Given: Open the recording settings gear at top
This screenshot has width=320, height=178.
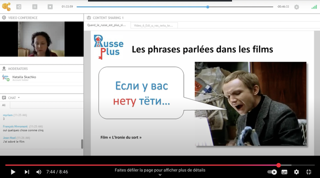Looking at the screenshot, I should pyautogui.click(x=297, y=7).
